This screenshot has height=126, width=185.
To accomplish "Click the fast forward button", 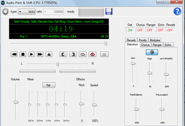I will tap(40, 54).
